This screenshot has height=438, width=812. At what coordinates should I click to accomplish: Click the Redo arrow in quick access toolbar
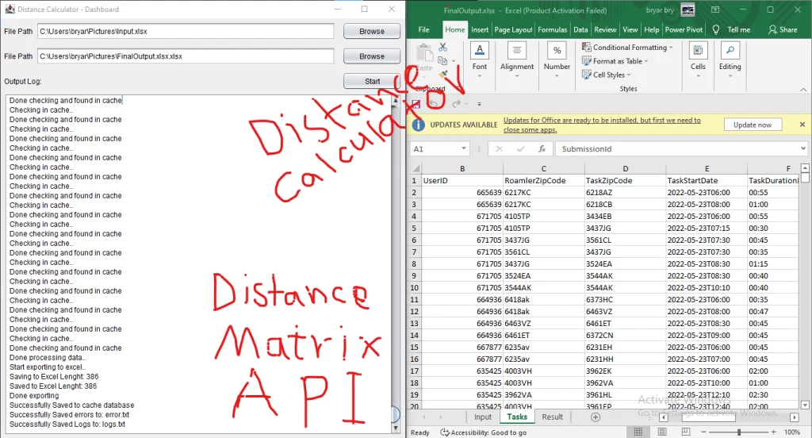456,104
